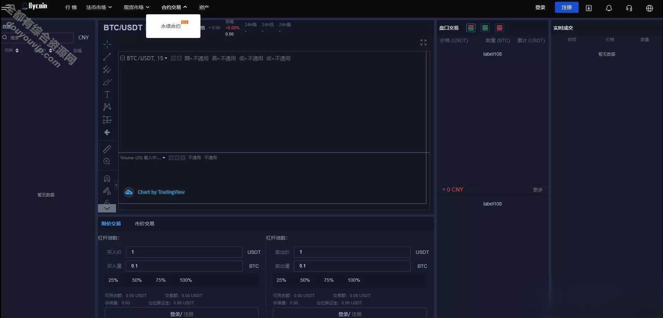
Task: Pick the text annotation tool
Action: (x=107, y=94)
